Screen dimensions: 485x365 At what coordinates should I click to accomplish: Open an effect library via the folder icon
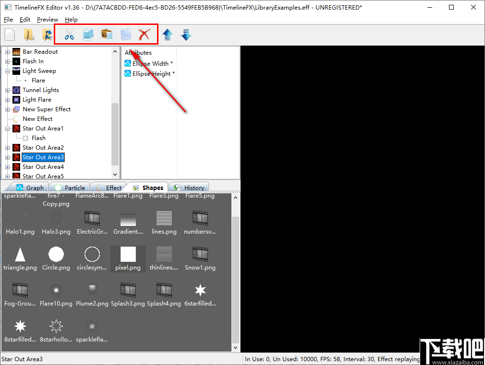click(29, 34)
